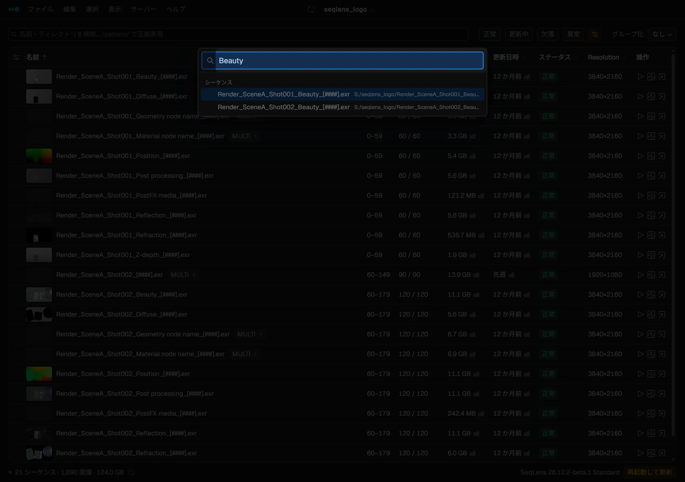The height and width of the screenshot is (482, 685).
Task: Click size bar-chart icon on Shot001_Position row
Action: click(x=473, y=156)
